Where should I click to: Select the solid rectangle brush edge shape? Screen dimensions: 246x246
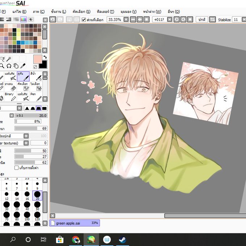coord(44,108)
